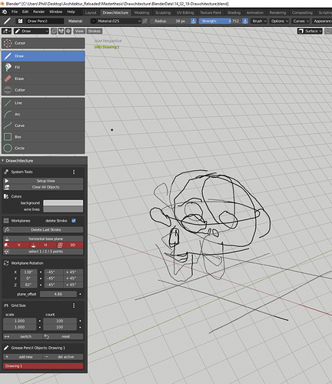
Task: Adjust the Strength slider
Action: [220, 21]
